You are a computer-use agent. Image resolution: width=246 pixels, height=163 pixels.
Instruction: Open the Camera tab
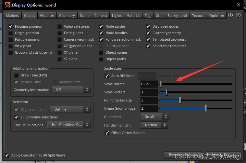tap(101, 16)
